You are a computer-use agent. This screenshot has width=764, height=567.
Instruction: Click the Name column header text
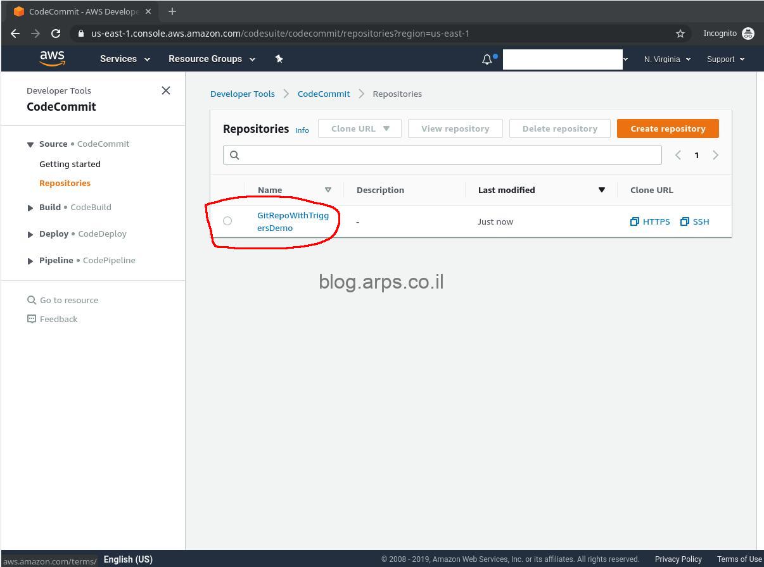270,190
